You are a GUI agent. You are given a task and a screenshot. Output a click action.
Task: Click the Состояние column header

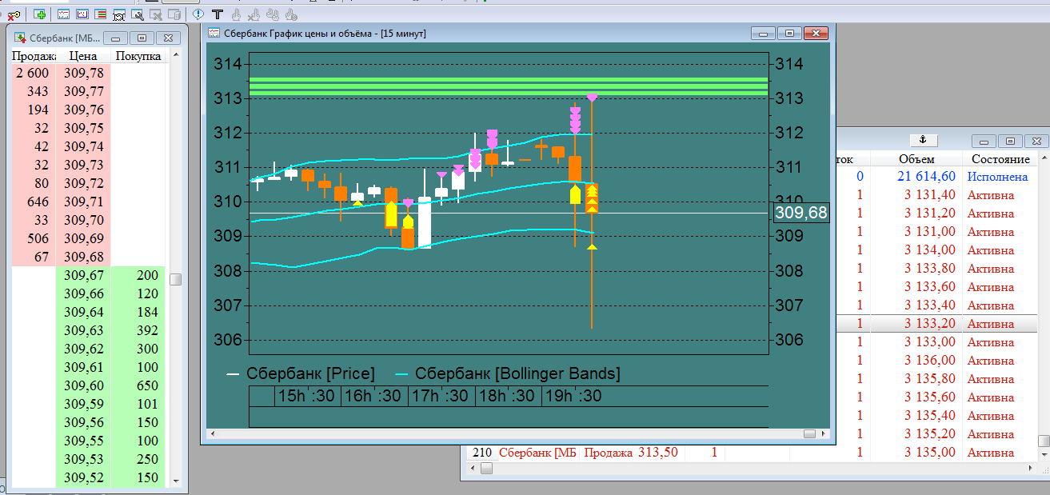[x=1000, y=159]
